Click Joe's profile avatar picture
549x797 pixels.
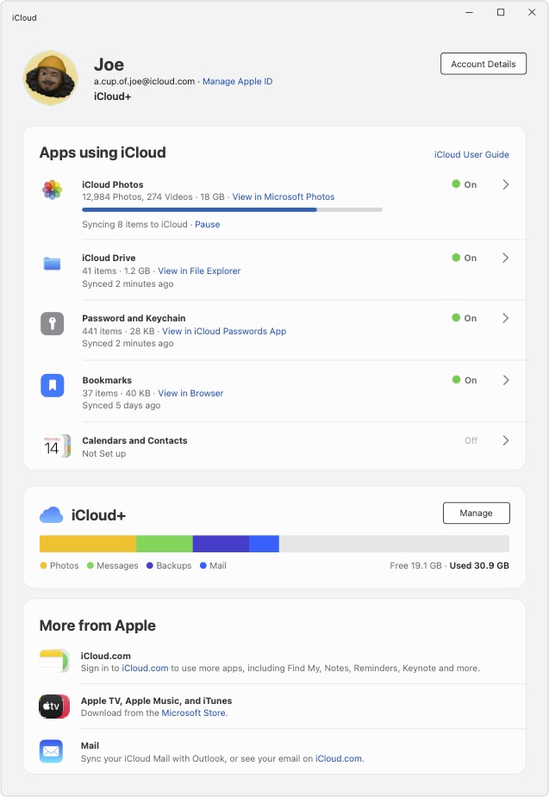(51, 78)
